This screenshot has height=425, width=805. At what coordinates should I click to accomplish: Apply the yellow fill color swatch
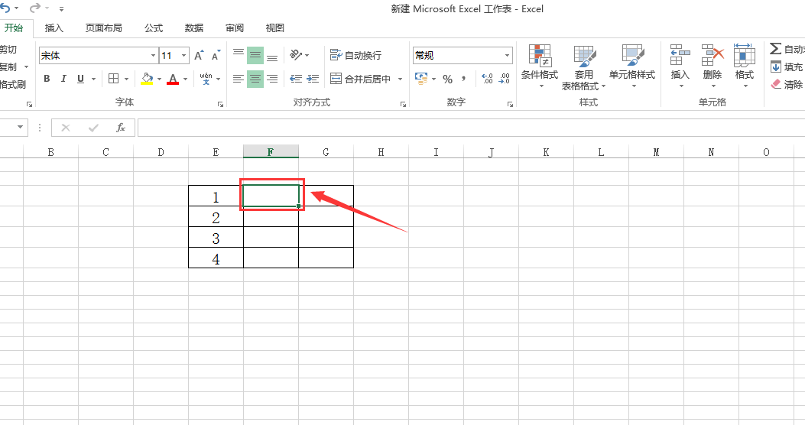pos(147,79)
